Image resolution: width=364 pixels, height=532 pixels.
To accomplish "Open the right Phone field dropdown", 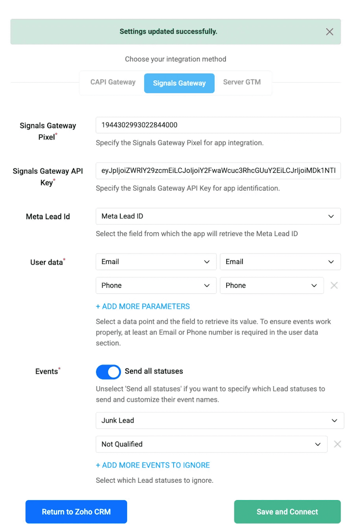I will [272, 286].
